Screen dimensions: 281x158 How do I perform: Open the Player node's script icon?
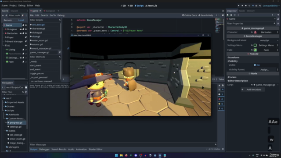(26, 37)
